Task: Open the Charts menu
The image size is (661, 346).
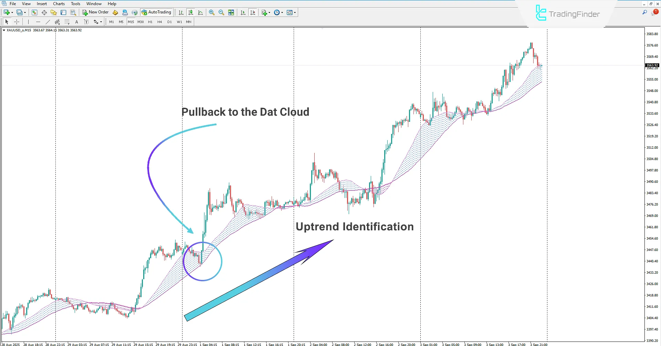Action: [59, 3]
